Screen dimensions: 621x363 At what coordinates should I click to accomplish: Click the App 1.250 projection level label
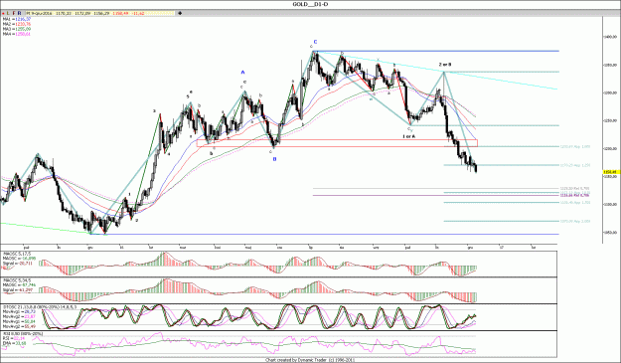click(575, 165)
